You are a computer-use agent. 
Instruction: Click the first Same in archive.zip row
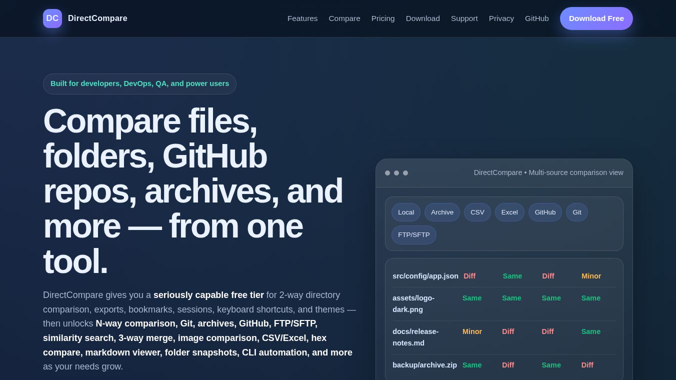pyautogui.click(x=472, y=365)
